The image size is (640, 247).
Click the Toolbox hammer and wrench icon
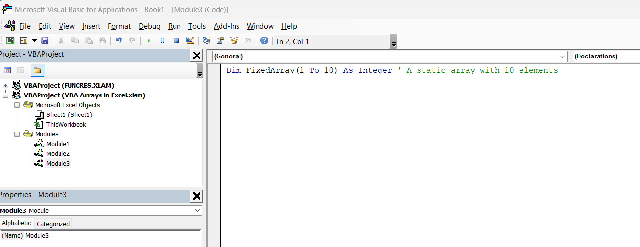[x=248, y=41]
